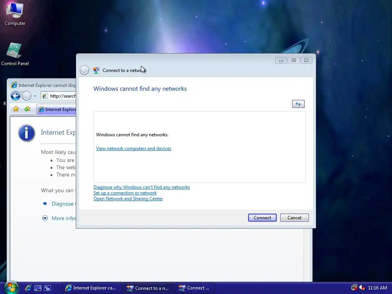392x294 pixels.
Task: Maximize the Connect to a network dialog
Action: (x=294, y=60)
